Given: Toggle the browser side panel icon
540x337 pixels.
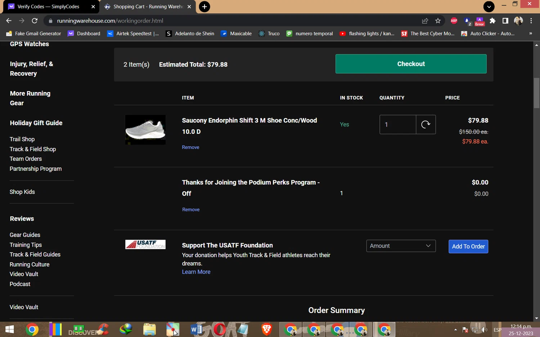Looking at the screenshot, I should coord(505,21).
